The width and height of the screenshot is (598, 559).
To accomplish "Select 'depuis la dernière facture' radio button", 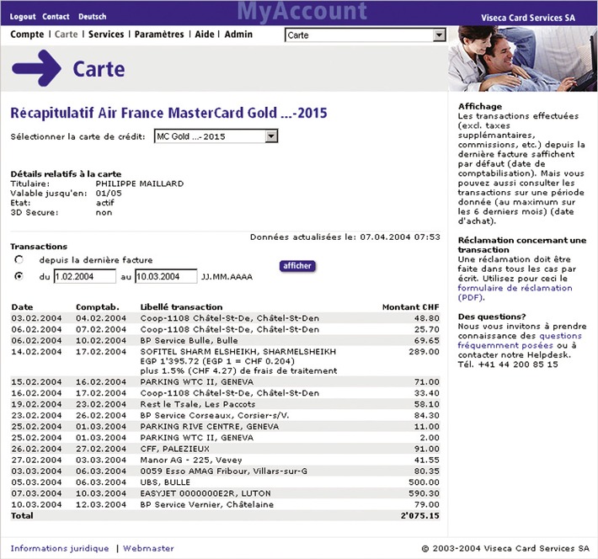I will click(x=19, y=261).
